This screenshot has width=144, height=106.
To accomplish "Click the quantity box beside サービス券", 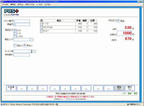I will (34, 51).
